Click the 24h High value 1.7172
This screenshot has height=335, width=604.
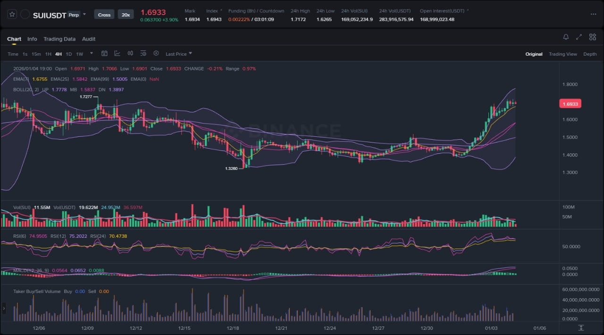(298, 19)
